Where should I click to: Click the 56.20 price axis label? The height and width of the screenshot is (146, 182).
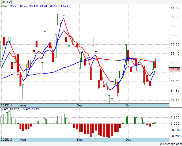(x=175, y=17)
